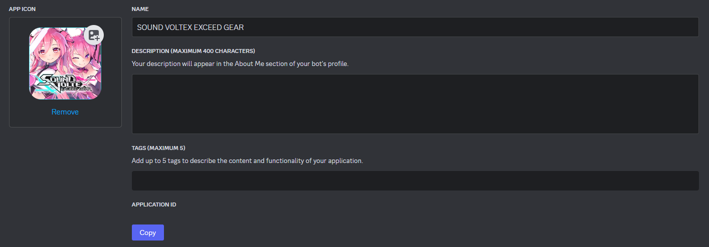
Task: Click the upload image icon on app icon
Action: (x=94, y=35)
